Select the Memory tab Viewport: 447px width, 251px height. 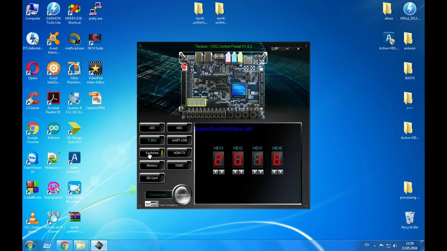pyautogui.click(x=152, y=166)
